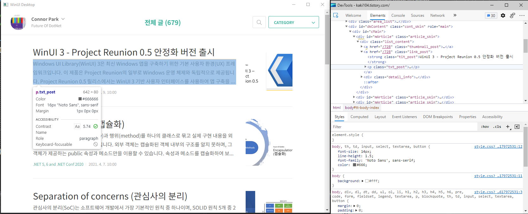Switch to the Welcome tab

point(353,15)
